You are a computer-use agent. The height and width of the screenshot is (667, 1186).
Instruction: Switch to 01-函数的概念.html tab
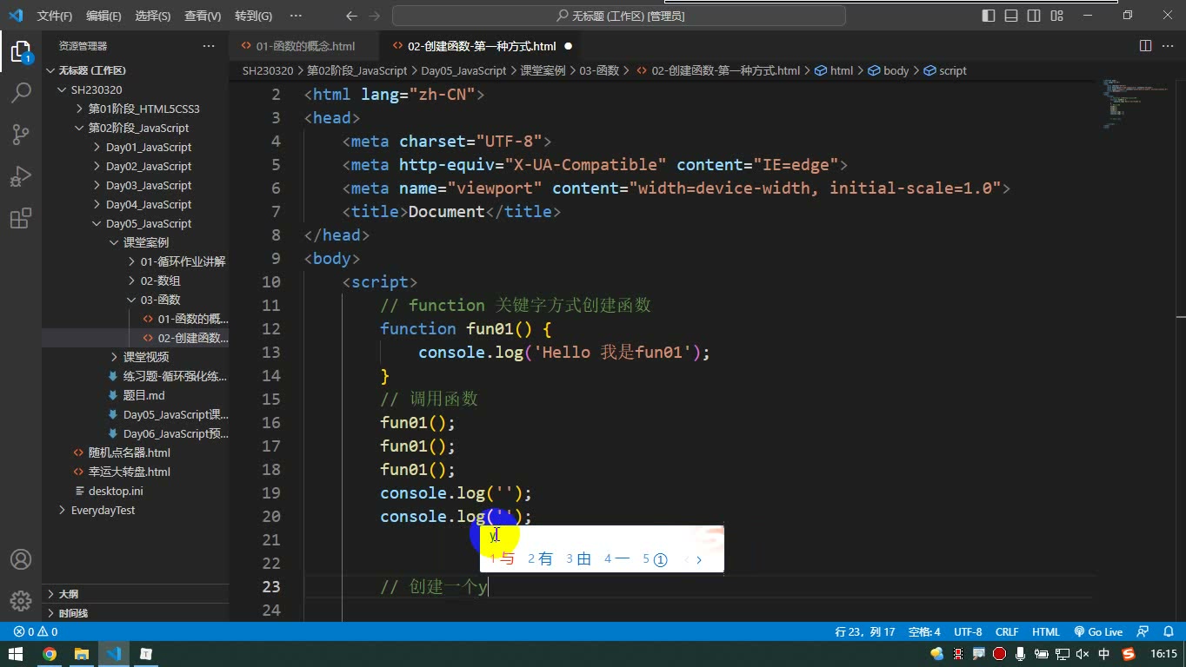pos(305,46)
